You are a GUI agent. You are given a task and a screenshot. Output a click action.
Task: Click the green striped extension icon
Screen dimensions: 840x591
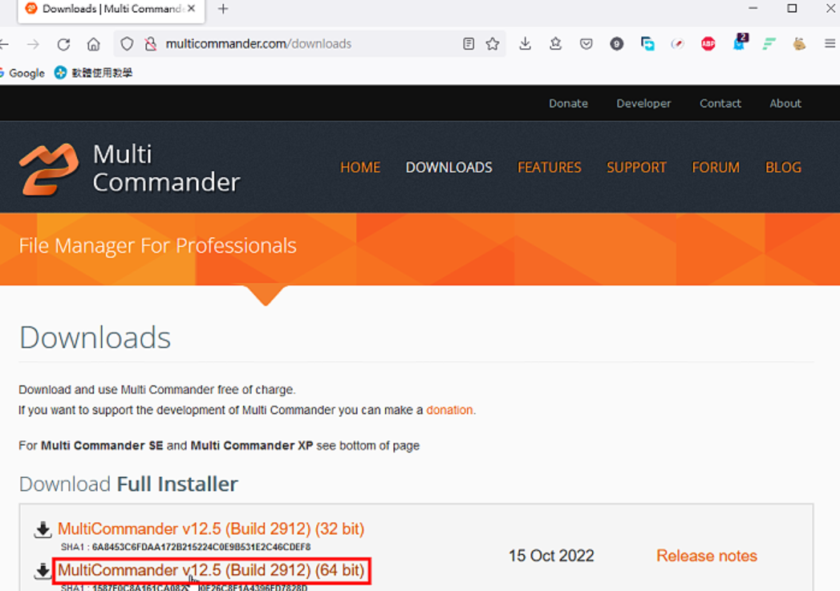pos(769,44)
